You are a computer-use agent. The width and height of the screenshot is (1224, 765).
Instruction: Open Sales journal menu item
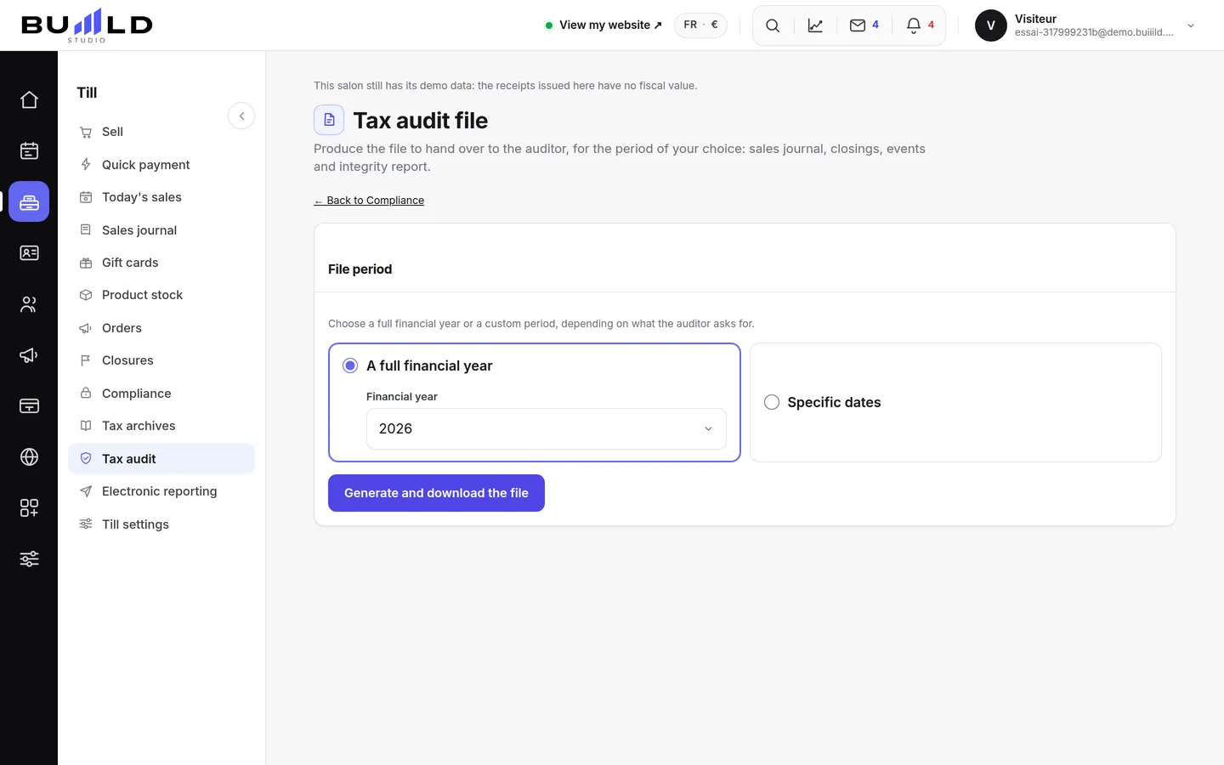161,230
